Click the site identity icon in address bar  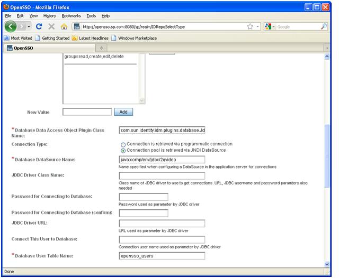pos(77,27)
